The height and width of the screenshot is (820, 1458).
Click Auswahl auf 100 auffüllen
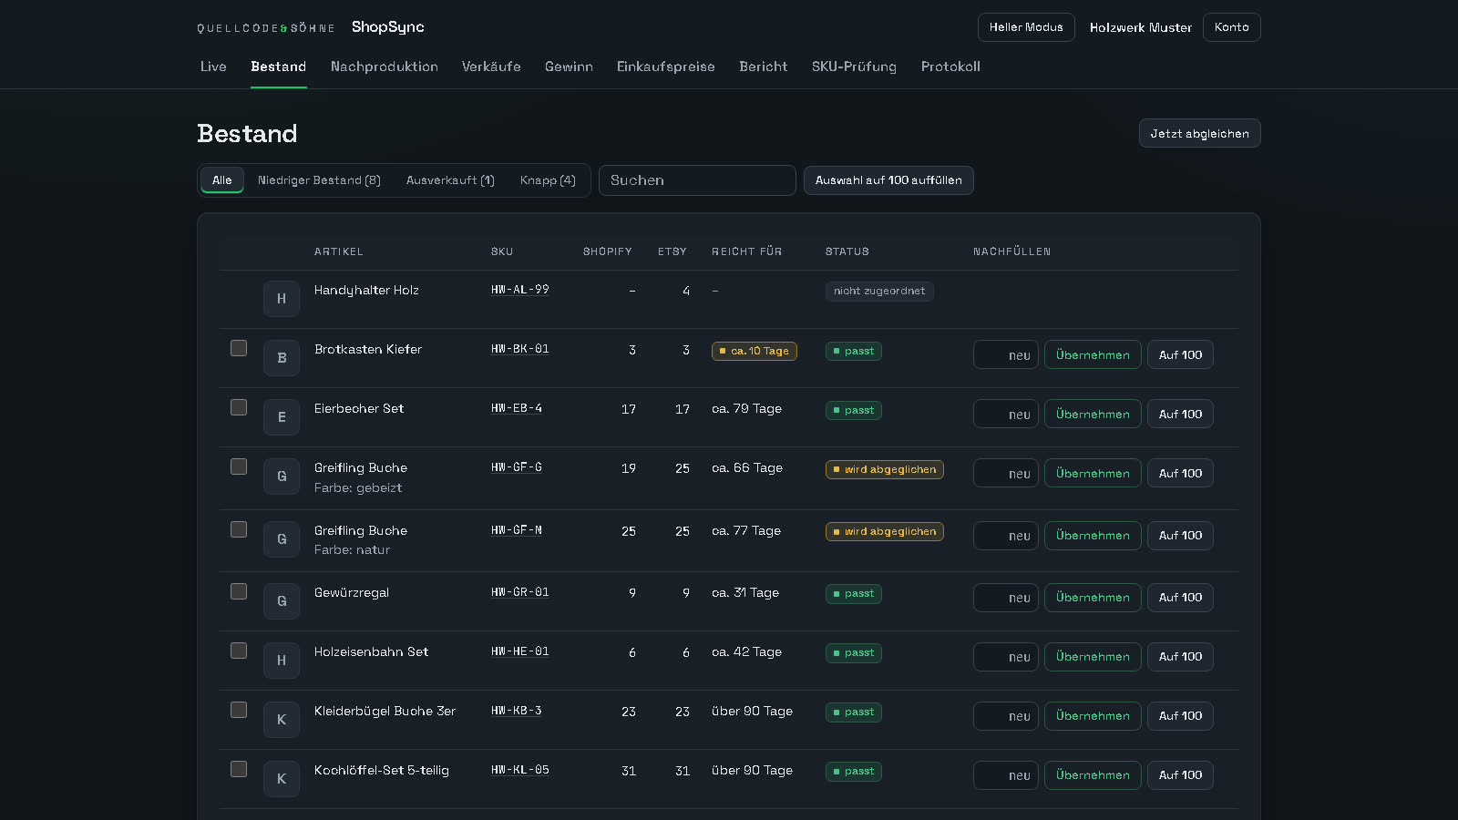pos(888,180)
